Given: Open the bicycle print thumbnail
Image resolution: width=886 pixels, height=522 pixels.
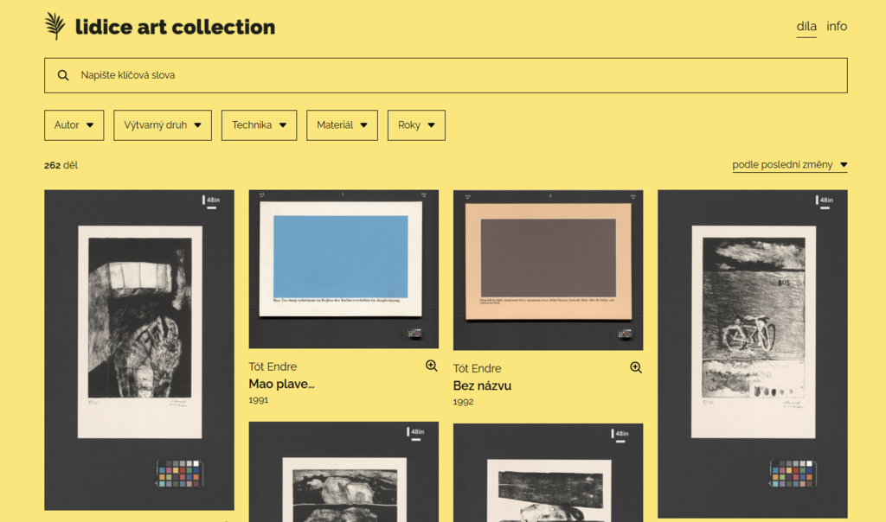Looking at the screenshot, I should (x=753, y=353).
